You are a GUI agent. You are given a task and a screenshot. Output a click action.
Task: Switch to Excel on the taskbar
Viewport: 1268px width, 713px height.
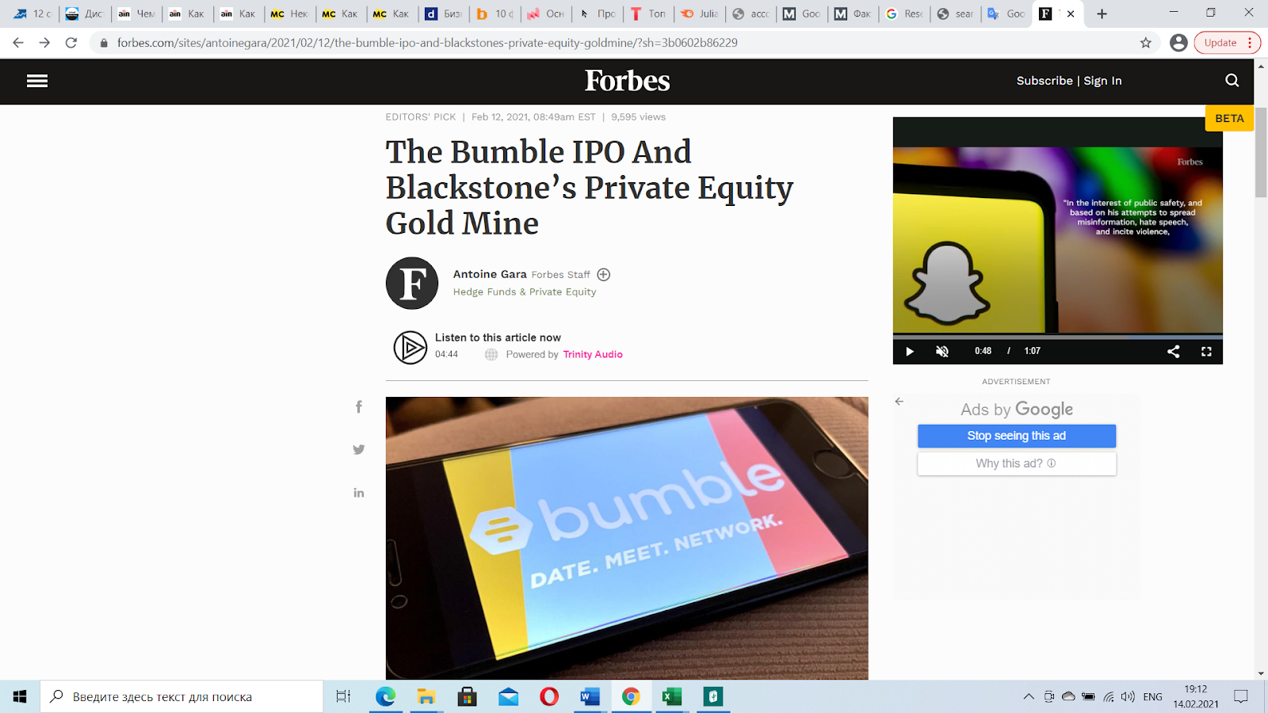[x=672, y=696]
